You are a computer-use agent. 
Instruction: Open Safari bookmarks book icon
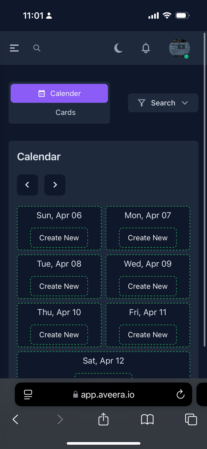click(147, 419)
